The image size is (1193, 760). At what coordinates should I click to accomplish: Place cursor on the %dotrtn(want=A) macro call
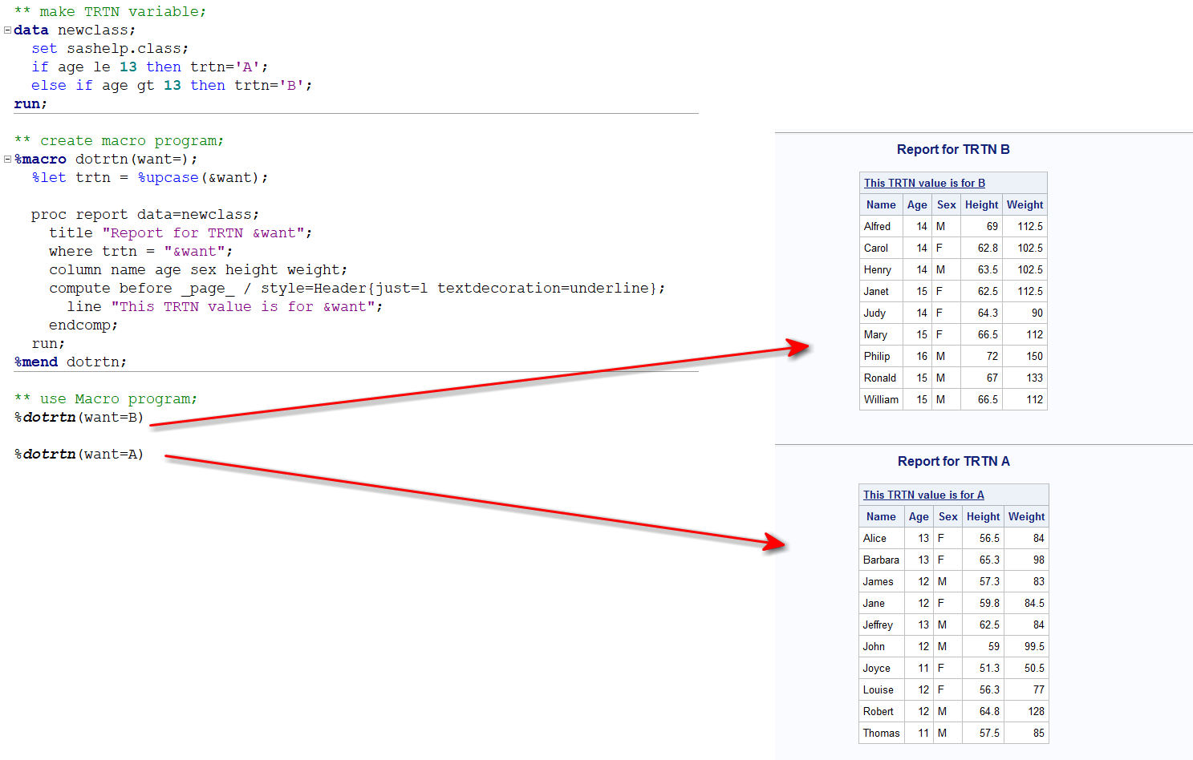pyautogui.click(x=79, y=454)
